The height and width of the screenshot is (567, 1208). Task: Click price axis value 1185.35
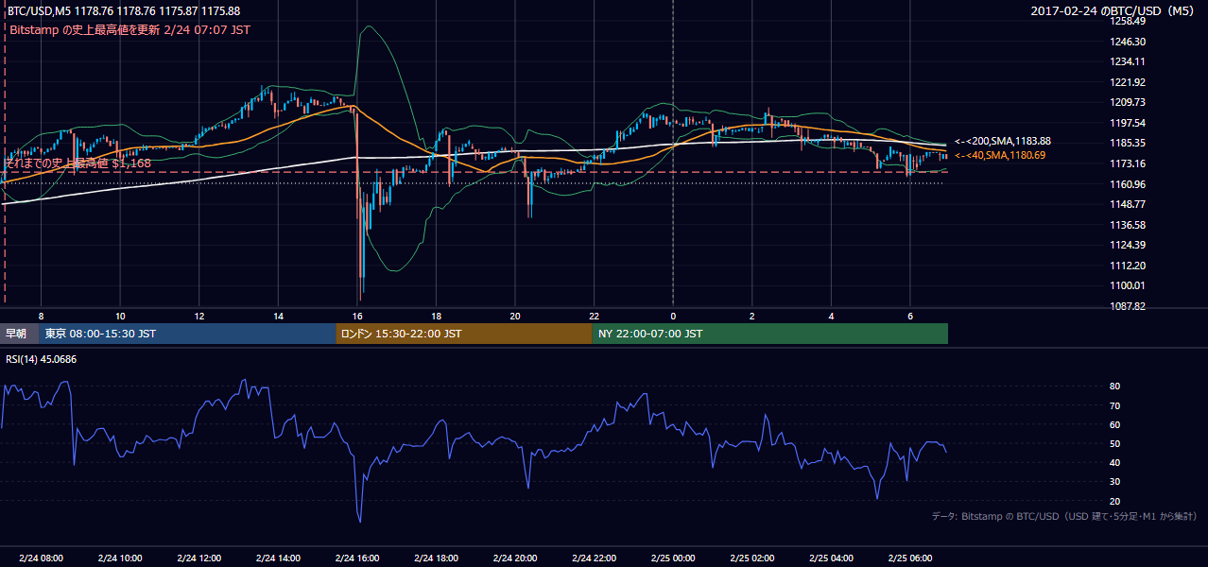click(x=1128, y=143)
